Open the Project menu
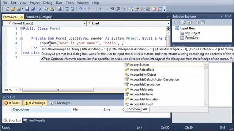 [35, 3]
